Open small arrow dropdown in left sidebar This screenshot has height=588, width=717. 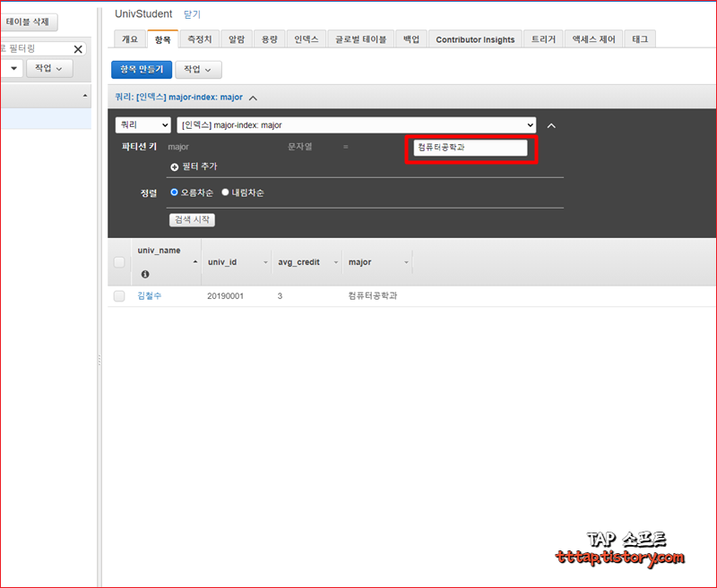point(12,69)
